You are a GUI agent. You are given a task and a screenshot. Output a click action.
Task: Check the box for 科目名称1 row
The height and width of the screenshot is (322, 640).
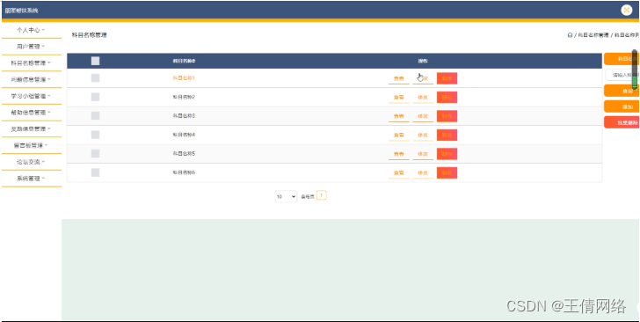95,78
